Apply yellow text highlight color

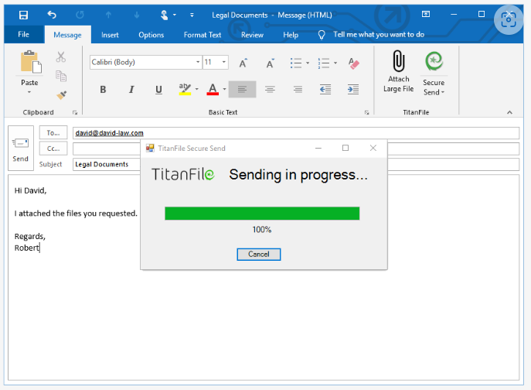click(185, 89)
